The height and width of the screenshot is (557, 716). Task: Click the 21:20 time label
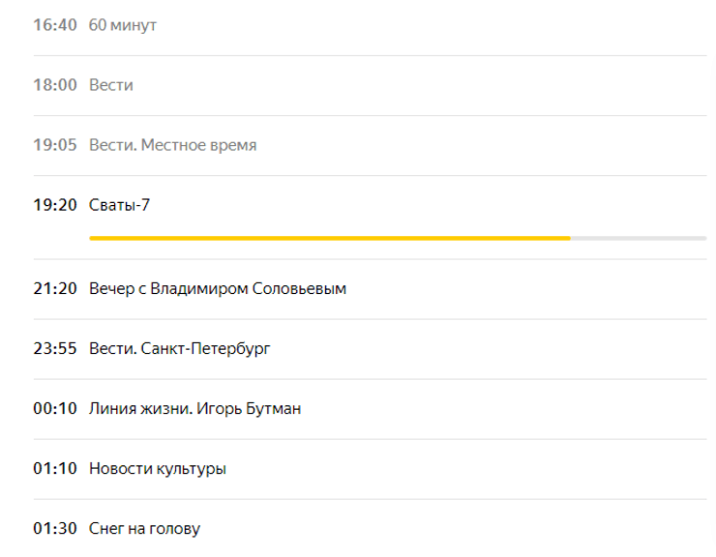(54, 288)
